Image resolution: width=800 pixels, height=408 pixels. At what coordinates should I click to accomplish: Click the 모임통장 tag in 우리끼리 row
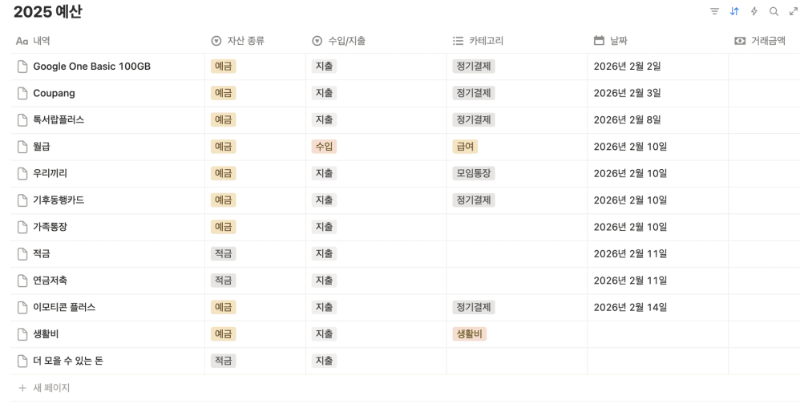(x=474, y=173)
